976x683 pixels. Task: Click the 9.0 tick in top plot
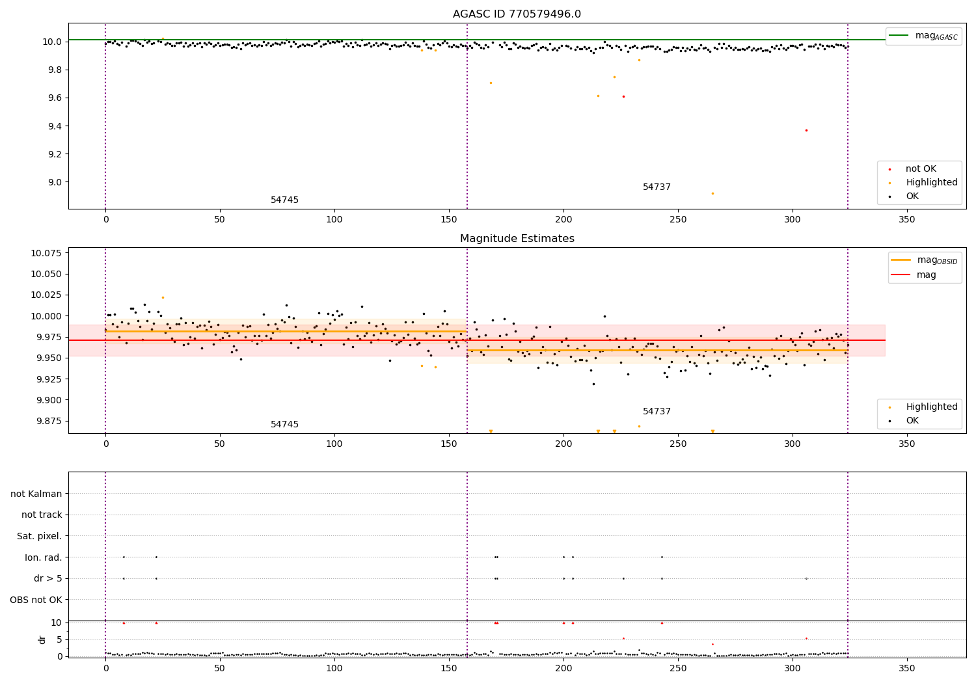(54, 182)
